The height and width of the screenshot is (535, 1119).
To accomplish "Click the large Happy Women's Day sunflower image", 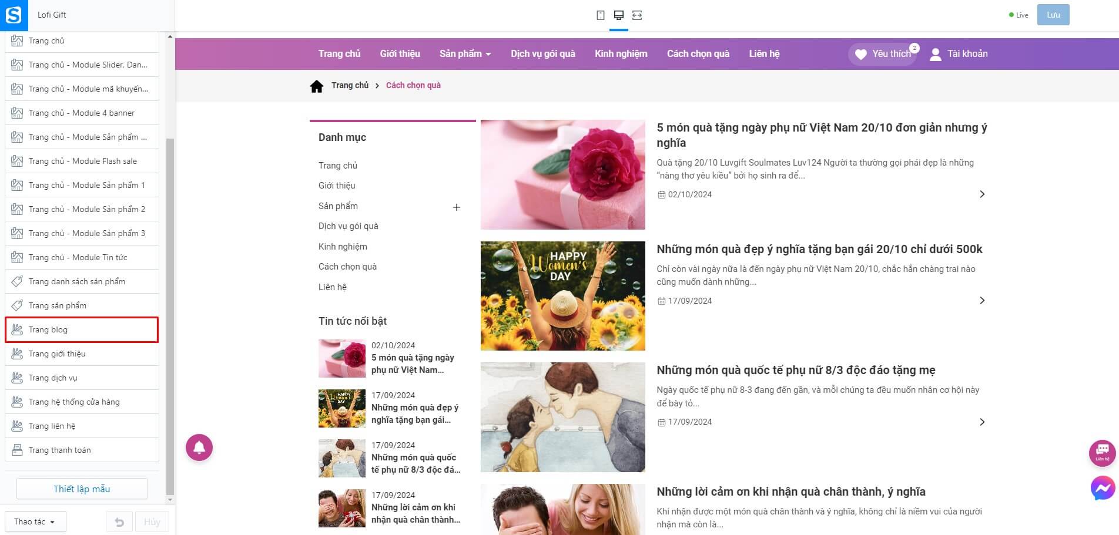I will coord(563,296).
